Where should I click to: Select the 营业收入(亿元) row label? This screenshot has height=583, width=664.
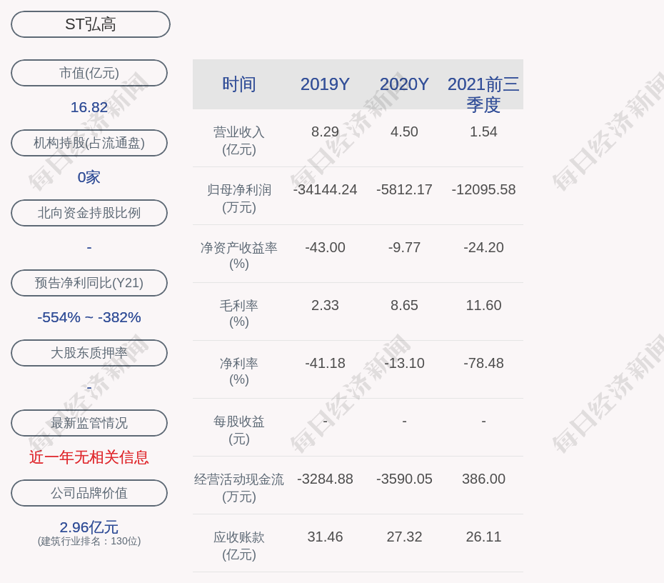pos(239,141)
